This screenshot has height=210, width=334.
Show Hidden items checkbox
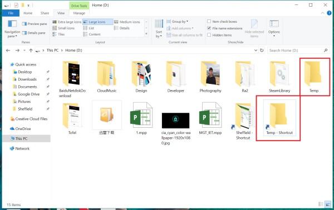[x=209, y=35]
